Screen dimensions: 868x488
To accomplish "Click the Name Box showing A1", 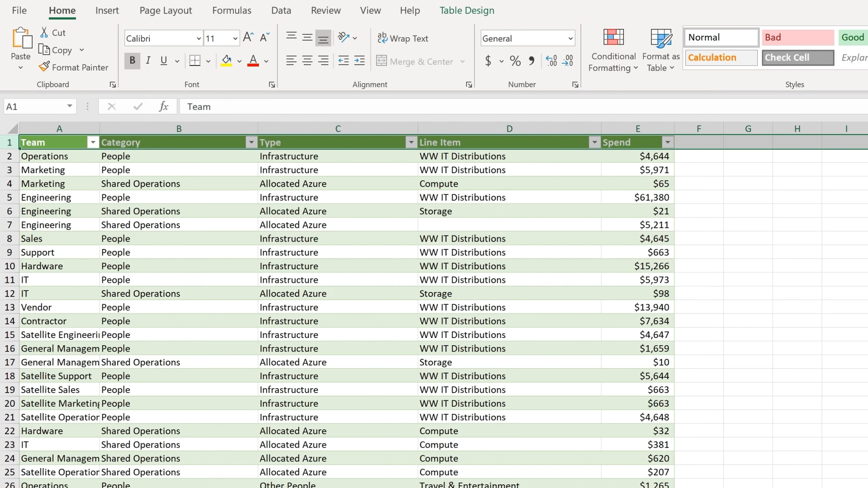I will coord(34,107).
